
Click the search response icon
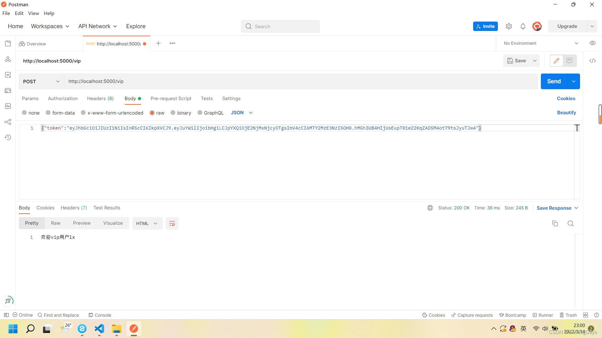pos(570,223)
